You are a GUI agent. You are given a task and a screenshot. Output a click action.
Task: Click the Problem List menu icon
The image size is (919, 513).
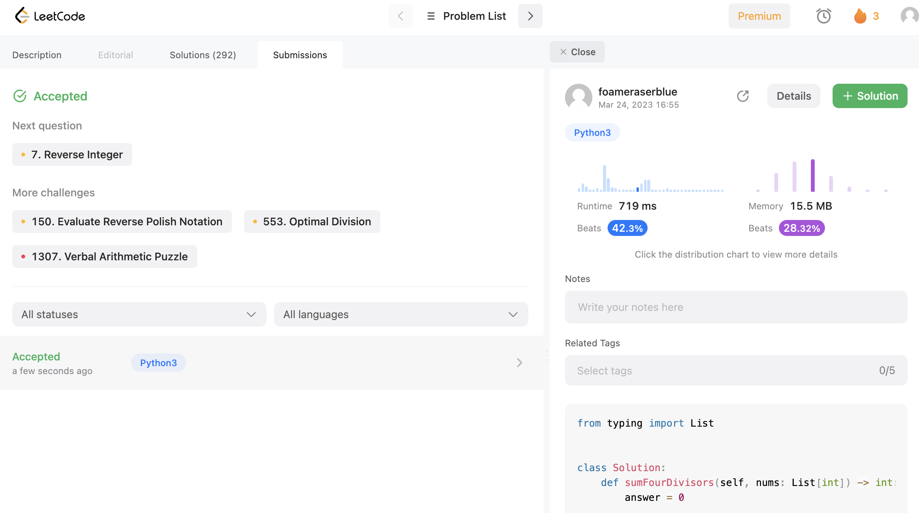pos(431,16)
